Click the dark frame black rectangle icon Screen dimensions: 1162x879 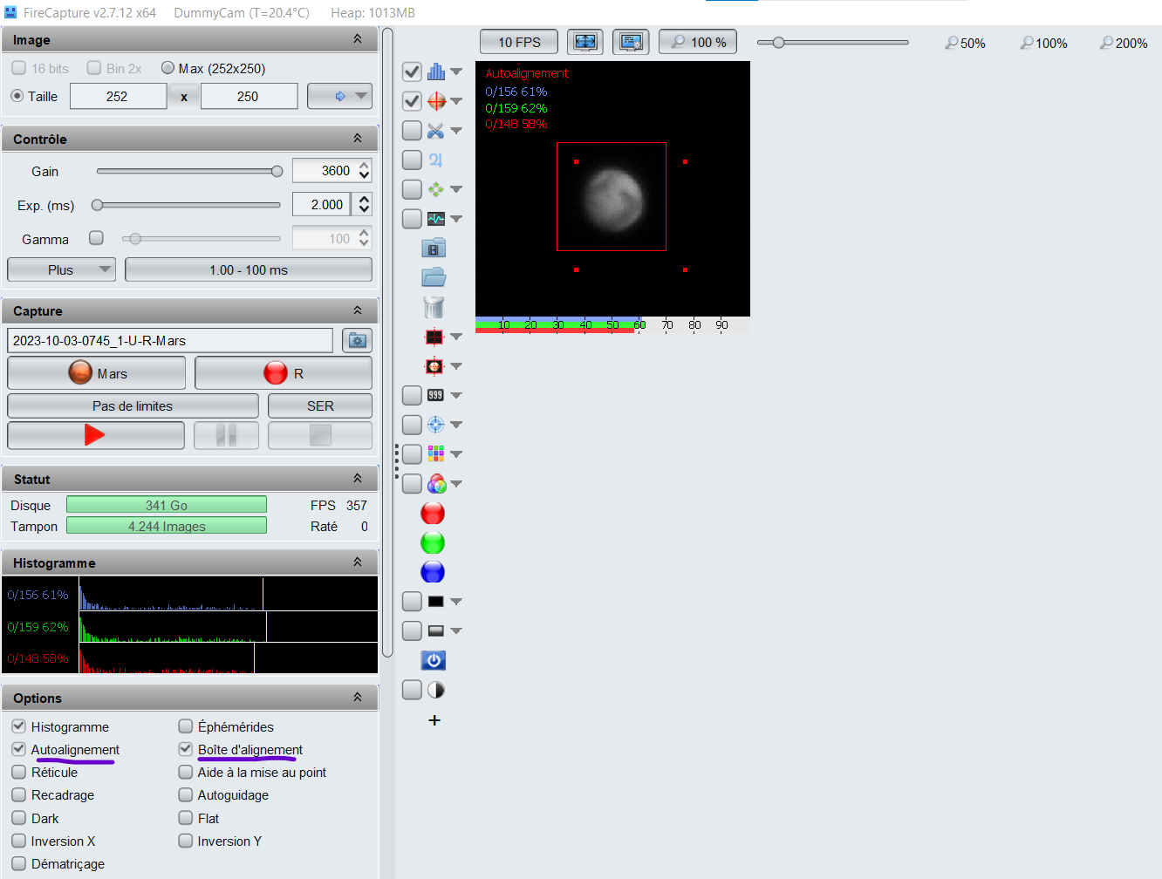[x=435, y=602]
